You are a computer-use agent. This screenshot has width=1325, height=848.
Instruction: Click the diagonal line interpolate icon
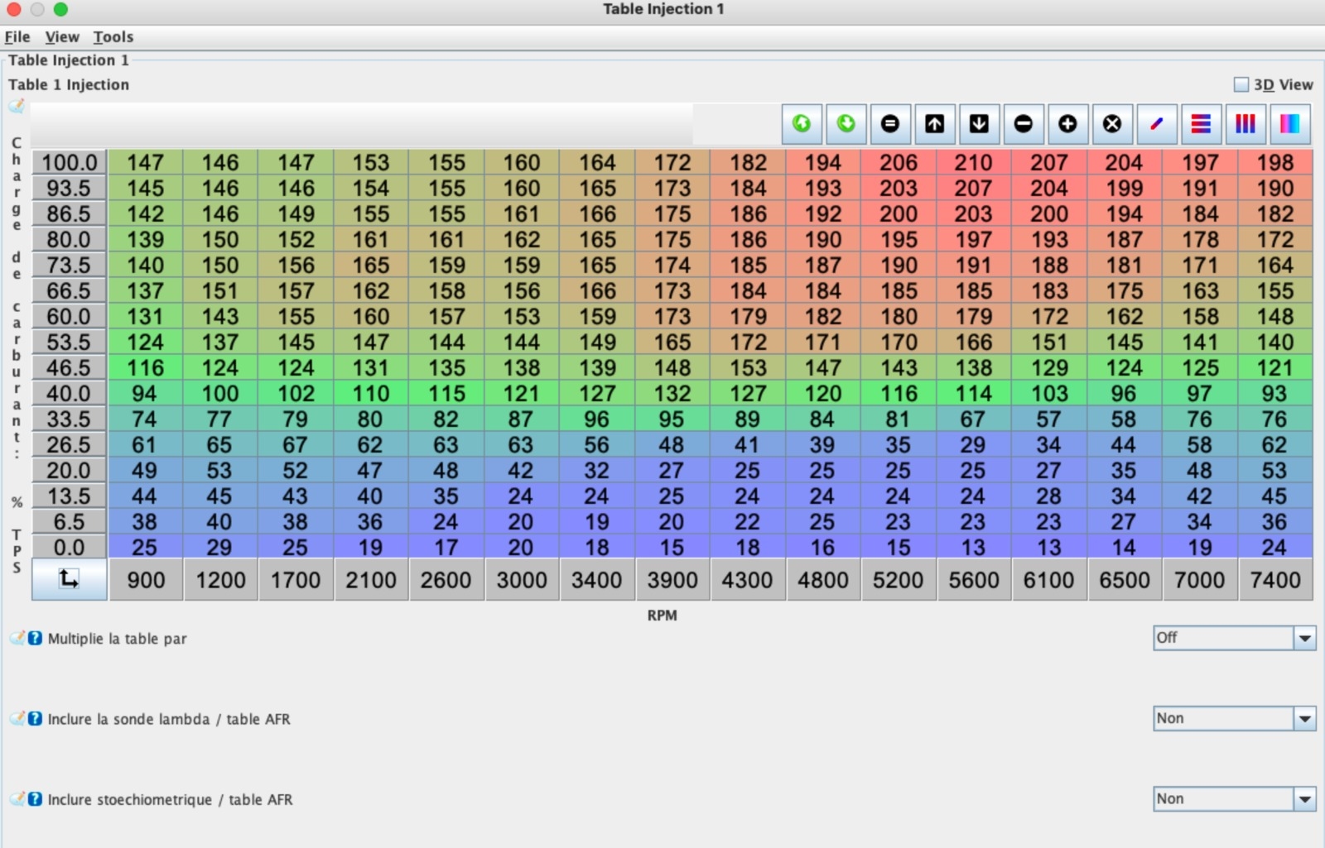pos(1156,124)
